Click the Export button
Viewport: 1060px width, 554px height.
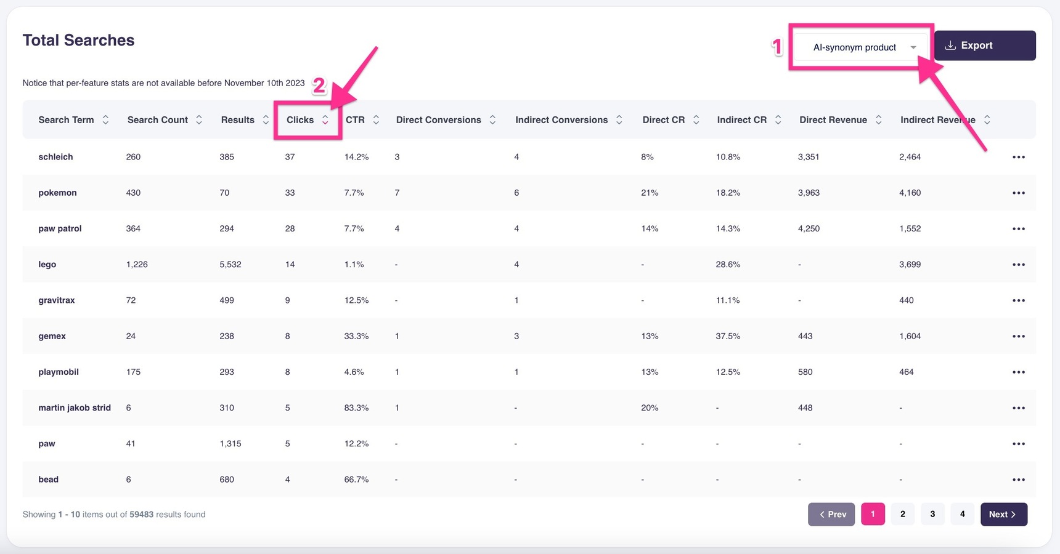tap(984, 46)
